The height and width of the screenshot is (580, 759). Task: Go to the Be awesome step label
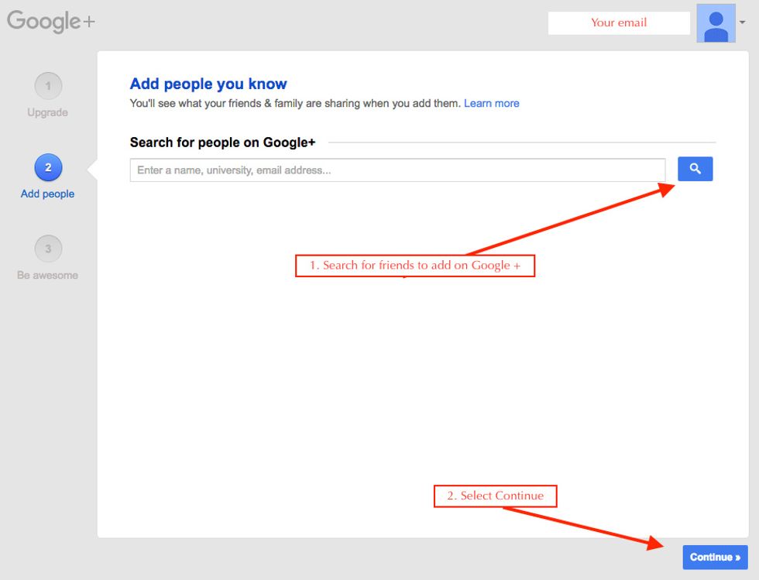point(47,275)
